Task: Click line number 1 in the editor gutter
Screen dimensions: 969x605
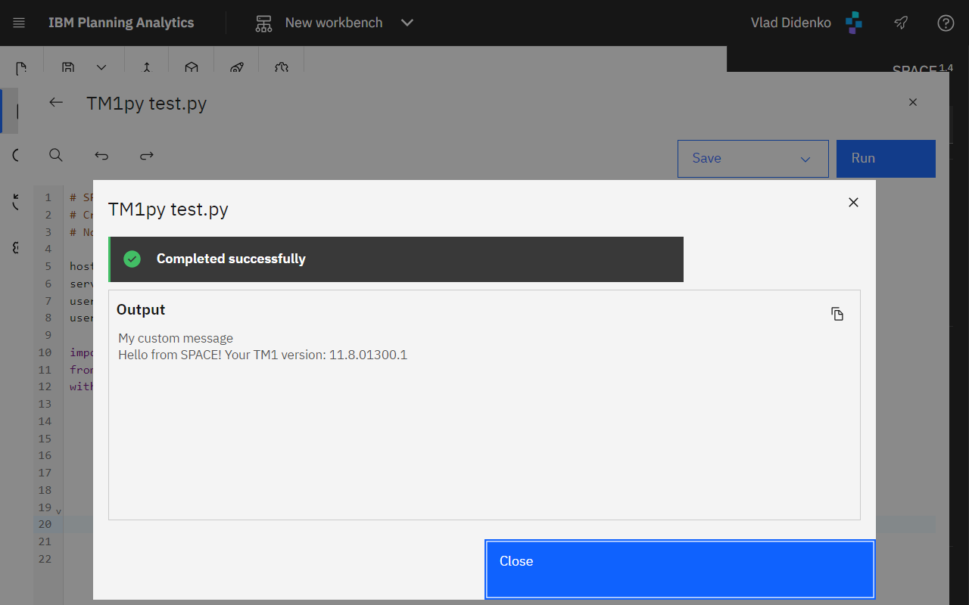Action: click(x=48, y=197)
